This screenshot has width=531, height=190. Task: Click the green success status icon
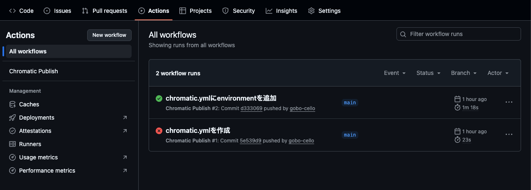pos(159,99)
